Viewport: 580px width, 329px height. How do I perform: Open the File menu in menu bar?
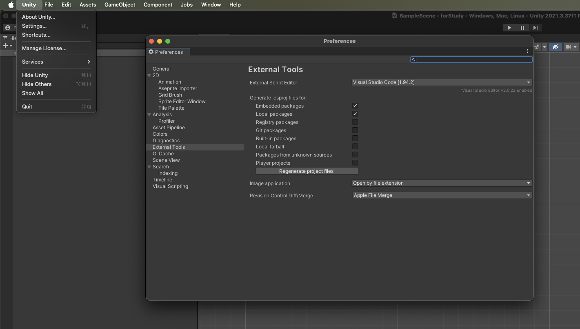click(49, 5)
